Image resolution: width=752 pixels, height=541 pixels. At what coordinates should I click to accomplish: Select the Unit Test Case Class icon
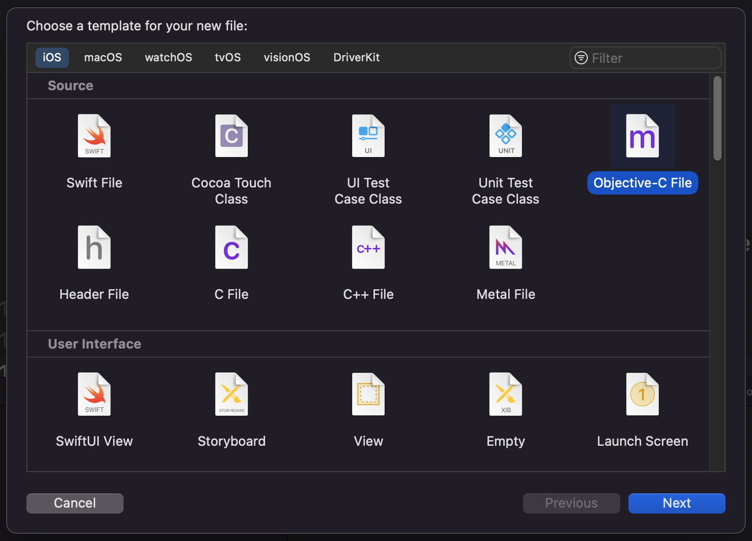[506, 136]
